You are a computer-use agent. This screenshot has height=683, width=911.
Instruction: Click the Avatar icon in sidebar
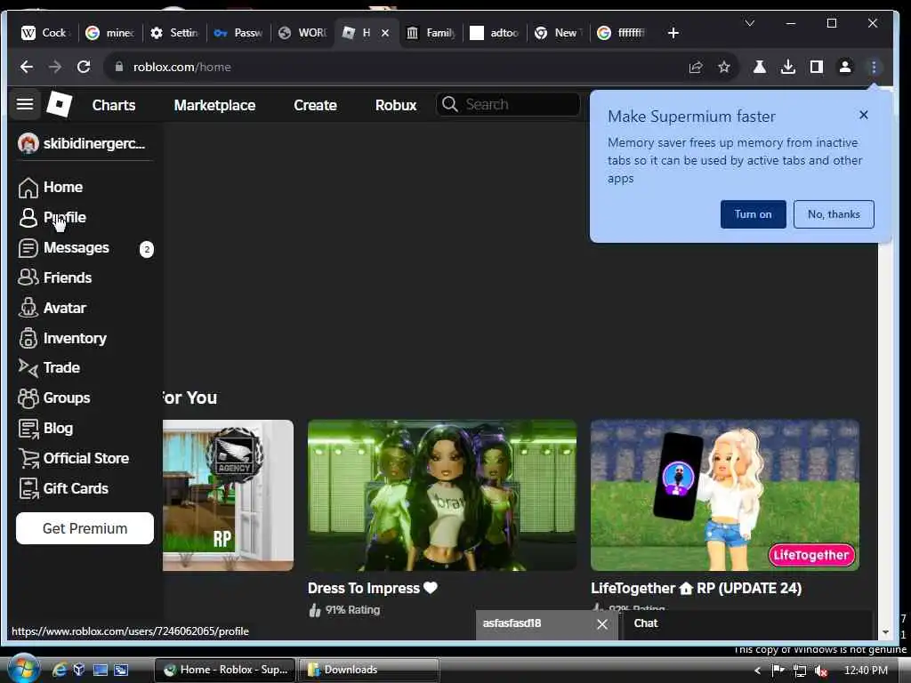(28, 308)
